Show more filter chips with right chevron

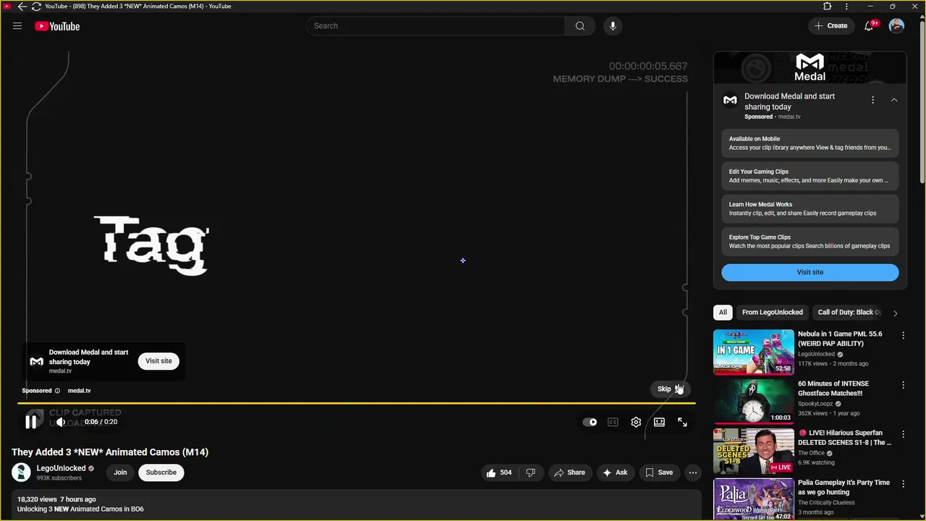(x=895, y=313)
